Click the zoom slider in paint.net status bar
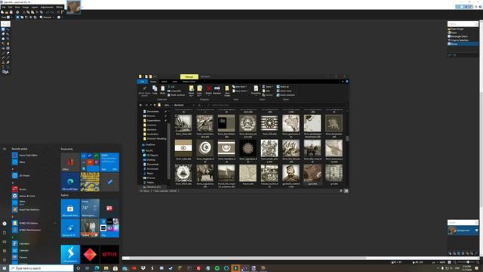This screenshot has width=483, height=272. tap(468, 262)
